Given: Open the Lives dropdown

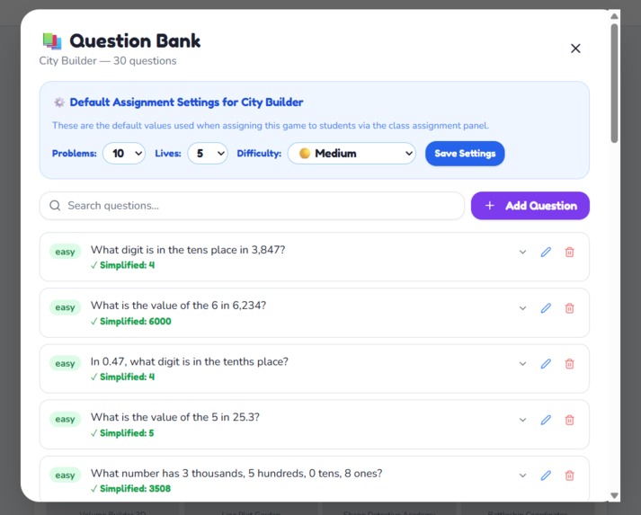Looking at the screenshot, I should click(208, 154).
